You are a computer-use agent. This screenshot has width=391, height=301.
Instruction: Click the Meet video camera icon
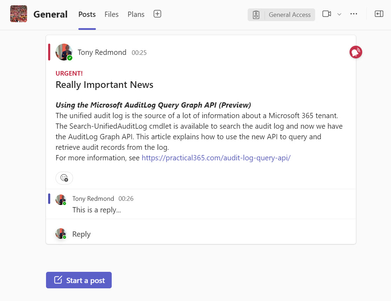(327, 14)
